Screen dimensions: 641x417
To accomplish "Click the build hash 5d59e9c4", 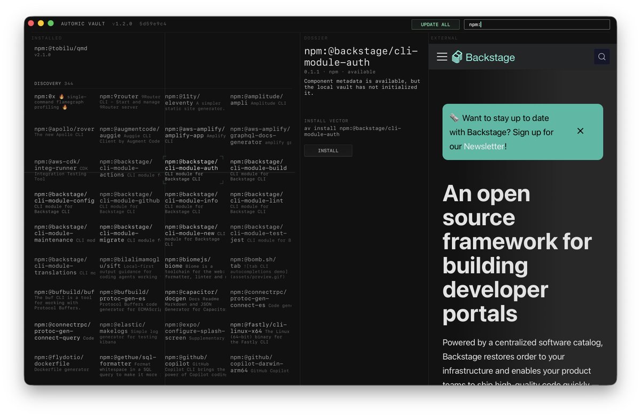I will pyautogui.click(x=153, y=24).
